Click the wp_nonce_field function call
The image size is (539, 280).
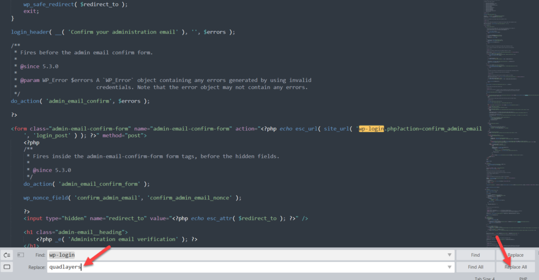45,198
